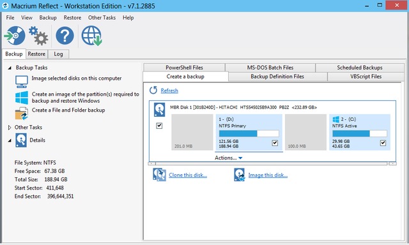The image size is (409, 245).
Task: Open the View menu
Action: pos(27,17)
